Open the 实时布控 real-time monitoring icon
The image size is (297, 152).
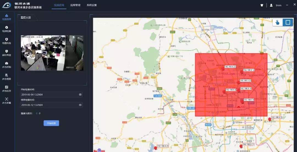[7, 51]
